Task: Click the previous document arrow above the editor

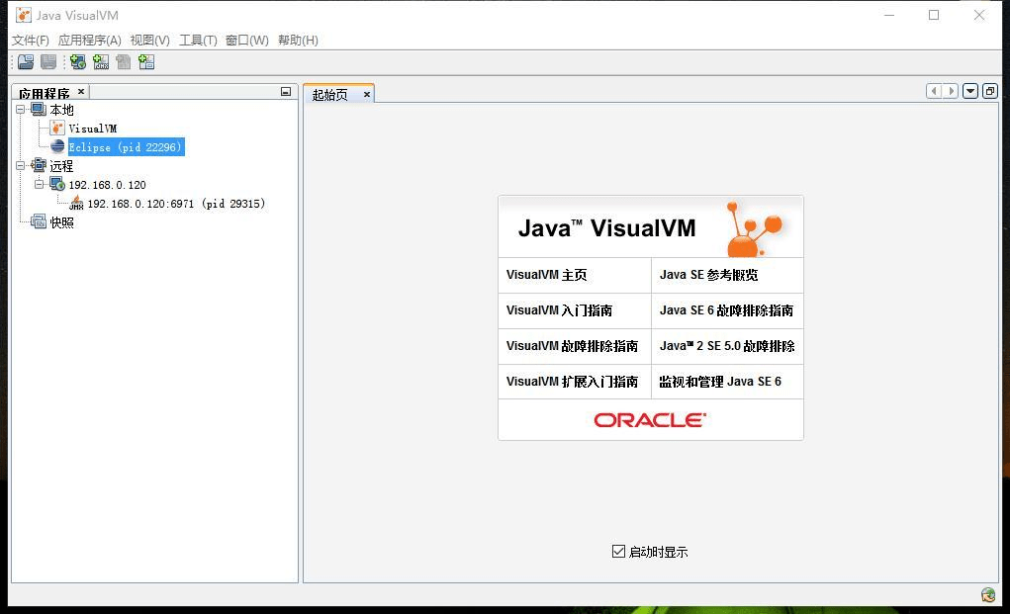Action: click(x=934, y=90)
